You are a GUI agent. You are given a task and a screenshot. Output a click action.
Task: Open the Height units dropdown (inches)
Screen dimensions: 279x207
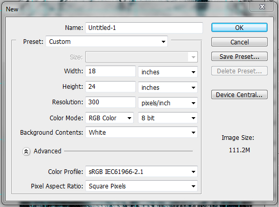pyautogui.click(x=168, y=87)
